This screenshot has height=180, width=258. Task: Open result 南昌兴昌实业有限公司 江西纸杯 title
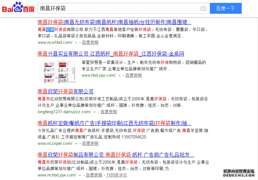pos(111,54)
